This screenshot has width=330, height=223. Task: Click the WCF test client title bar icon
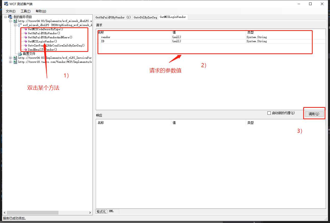tap(6, 4)
